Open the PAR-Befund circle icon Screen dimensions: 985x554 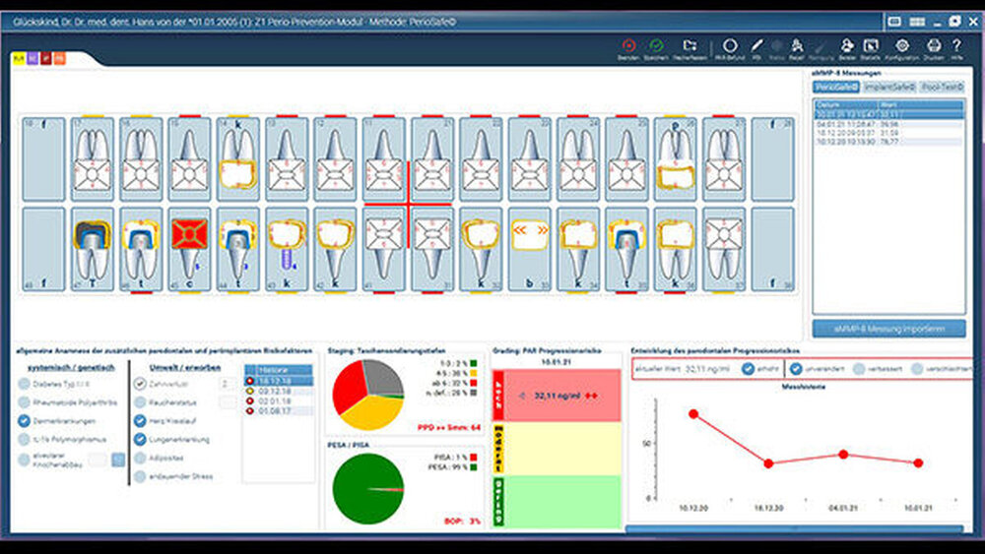(x=730, y=46)
